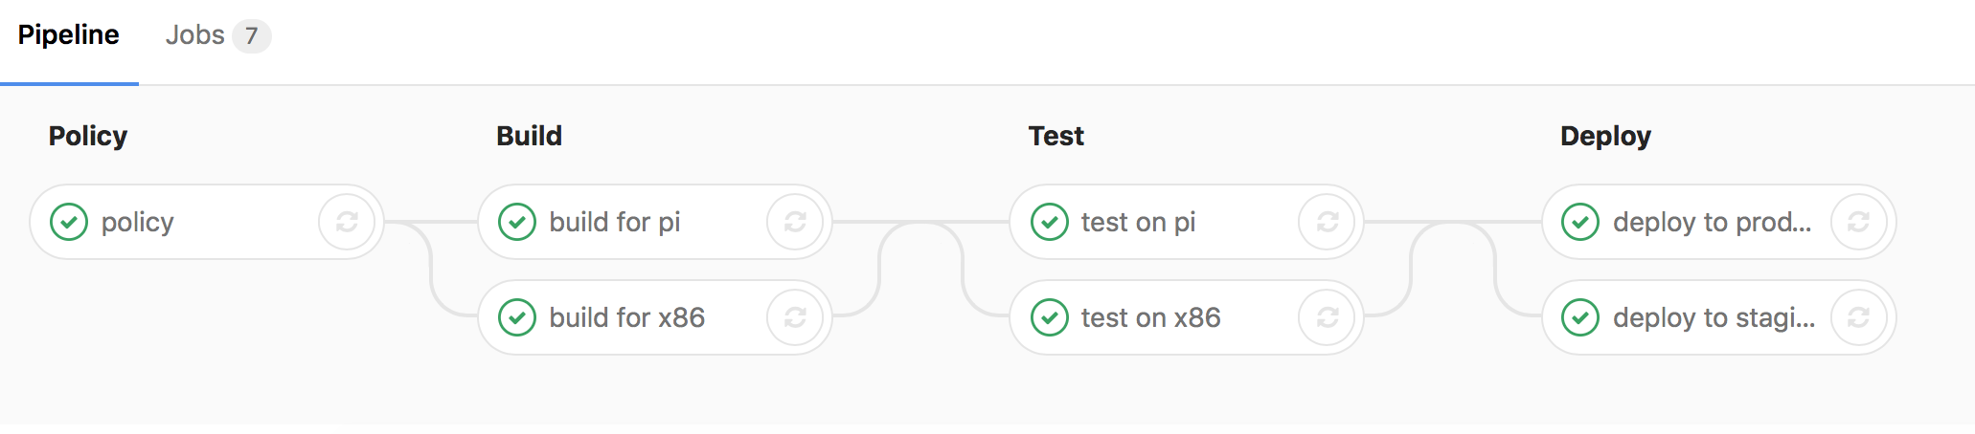The image size is (1975, 434).
Task: Retry the policy job
Action: point(347,222)
